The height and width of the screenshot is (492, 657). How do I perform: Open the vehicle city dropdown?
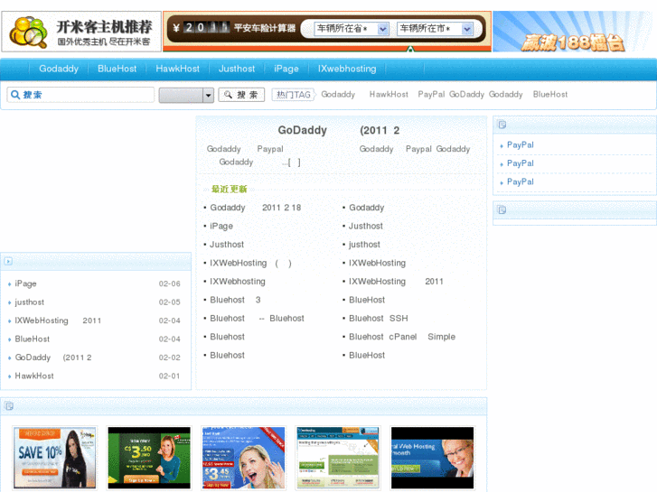[x=436, y=29]
